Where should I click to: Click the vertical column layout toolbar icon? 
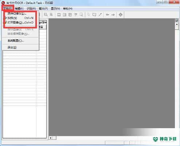(64, 15)
